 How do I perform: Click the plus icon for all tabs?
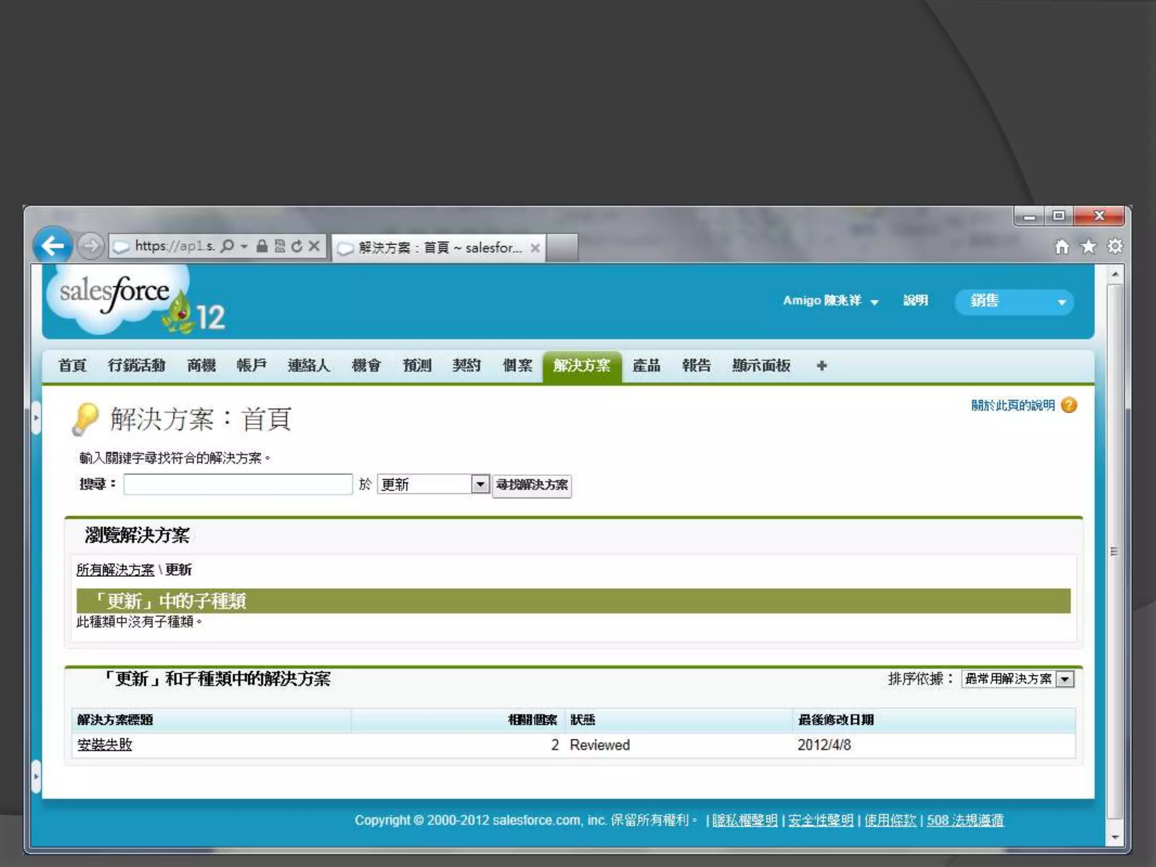tap(821, 366)
